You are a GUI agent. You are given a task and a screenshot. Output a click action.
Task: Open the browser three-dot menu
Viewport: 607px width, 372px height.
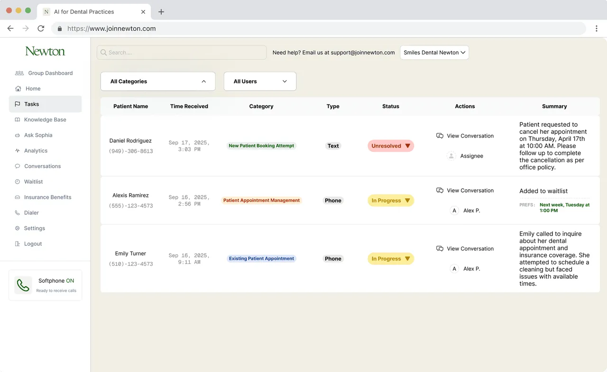[x=597, y=28]
